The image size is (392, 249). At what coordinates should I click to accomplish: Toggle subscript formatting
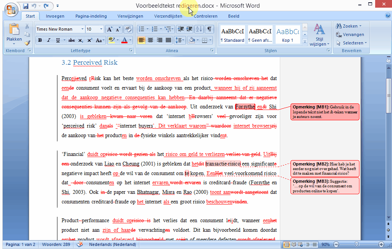pyautogui.click(x=80, y=40)
